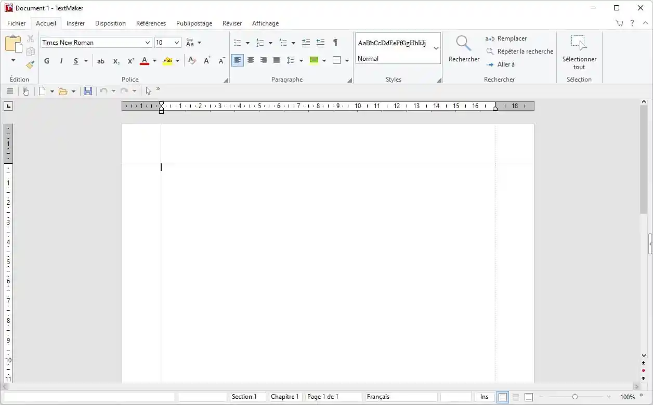Open the Publipostage tab
653x405 pixels.
point(194,23)
